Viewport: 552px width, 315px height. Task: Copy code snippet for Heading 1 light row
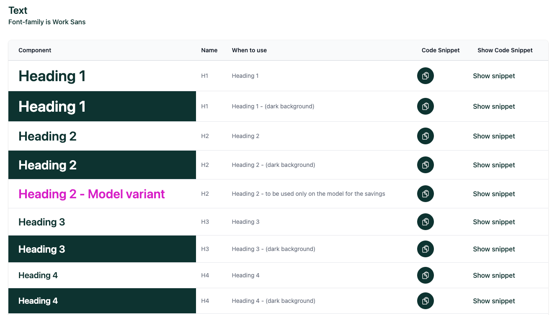click(426, 76)
